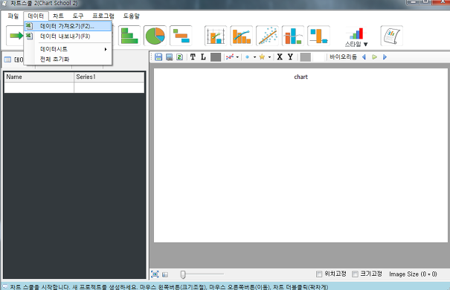Image resolution: width=450 pixels, height=290 pixels.
Task: Open the 프로그램 menu
Action: [103, 16]
